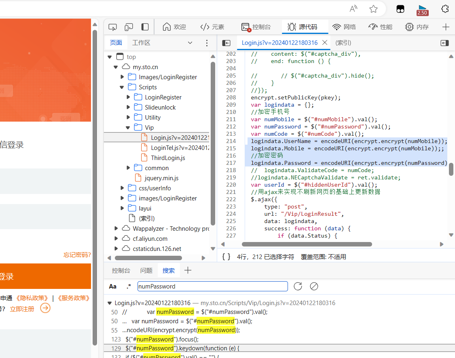This screenshot has height=358, width=455.
Task: Switch to the (索引) editor tab
Action: pyautogui.click(x=343, y=43)
